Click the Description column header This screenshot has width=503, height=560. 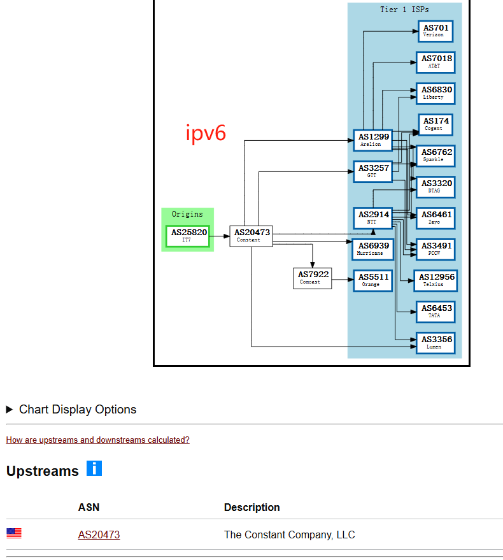252,507
